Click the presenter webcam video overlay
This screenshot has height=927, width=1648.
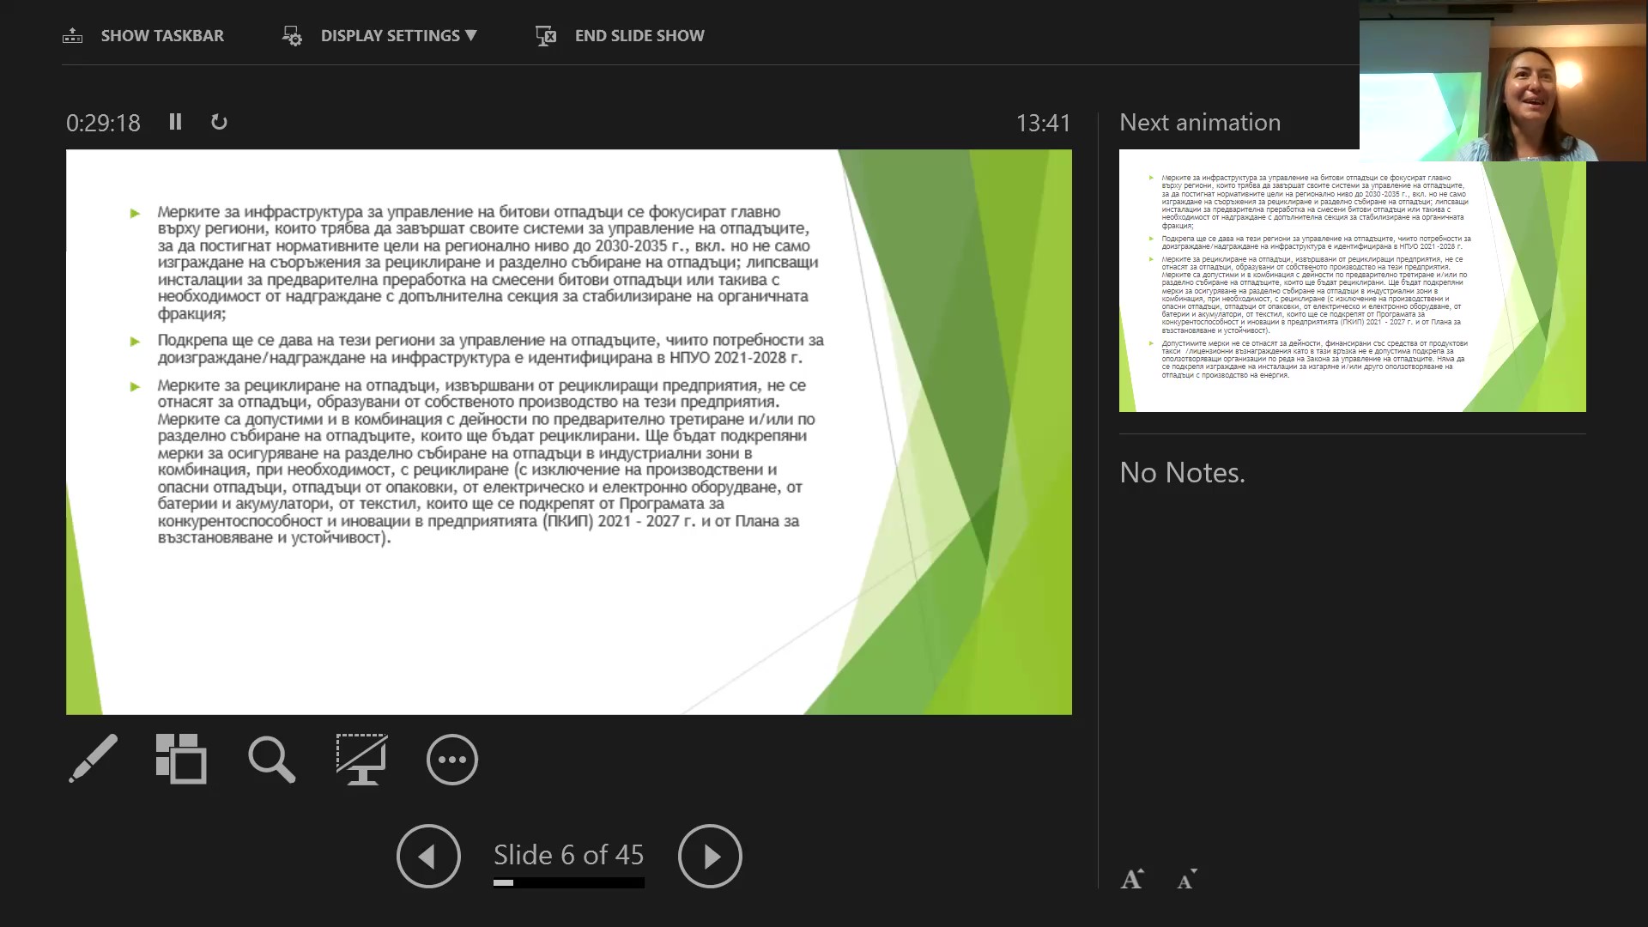[1502, 81]
